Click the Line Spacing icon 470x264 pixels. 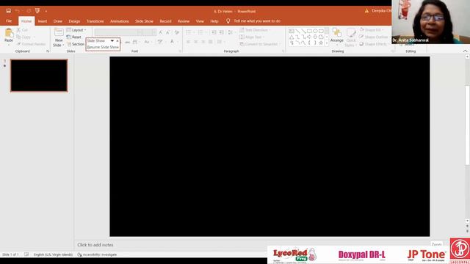(231, 32)
